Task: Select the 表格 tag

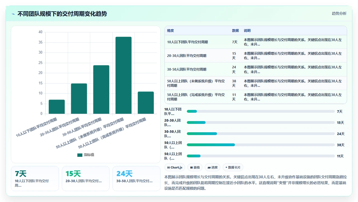Action: pyautogui.click(x=195, y=167)
